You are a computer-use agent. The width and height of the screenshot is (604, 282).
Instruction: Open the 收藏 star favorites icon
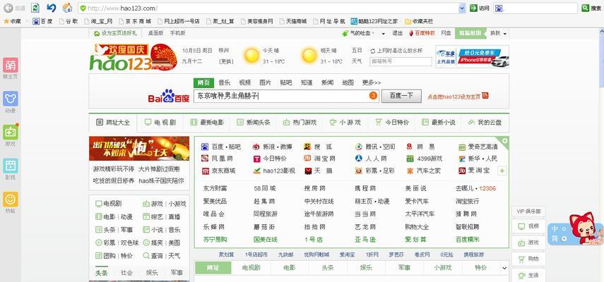(6, 21)
